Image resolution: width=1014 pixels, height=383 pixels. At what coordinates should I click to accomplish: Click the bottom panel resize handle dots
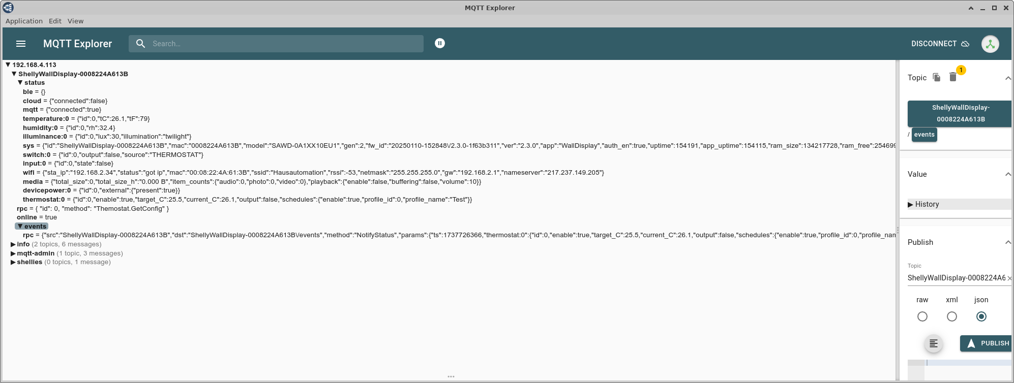coord(451,377)
